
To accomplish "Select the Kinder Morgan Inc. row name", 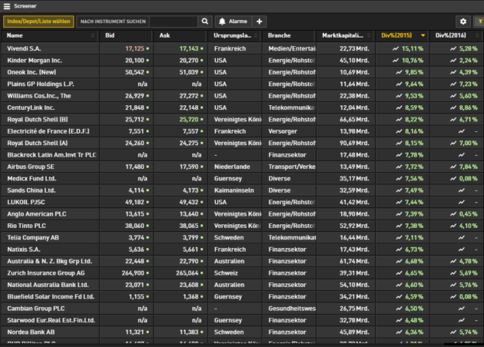I will [x=35, y=61].
